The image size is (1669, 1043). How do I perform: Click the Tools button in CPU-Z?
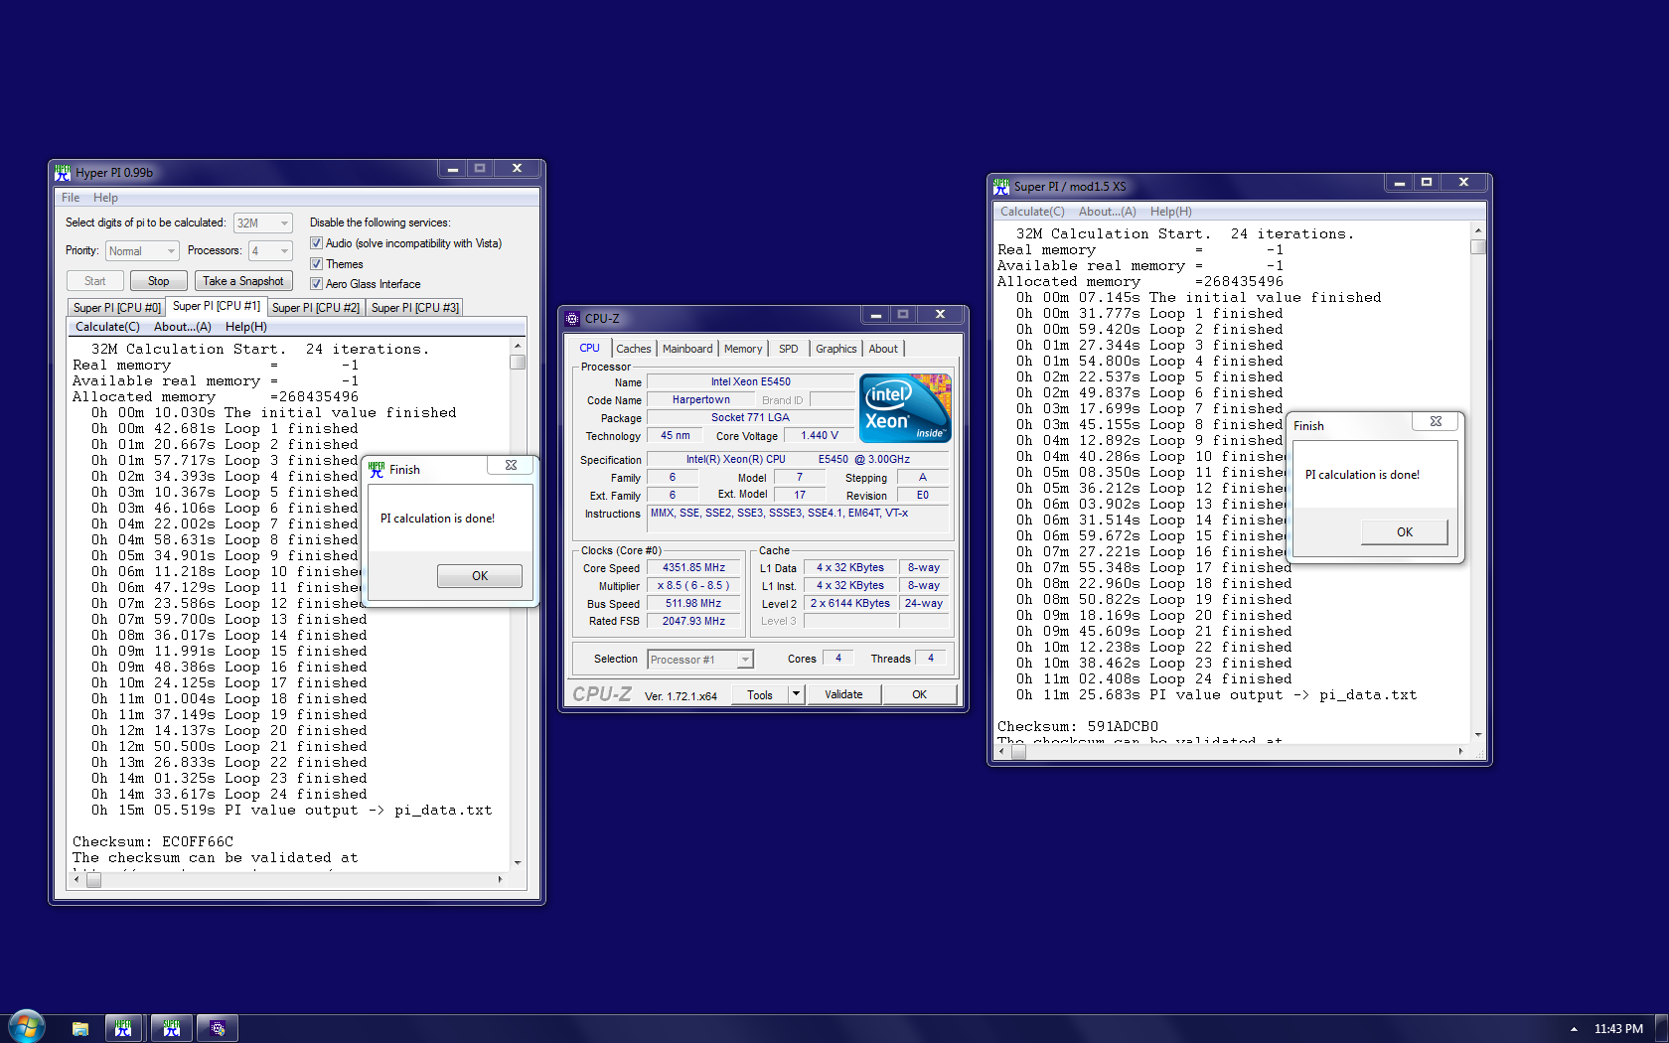tap(760, 694)
